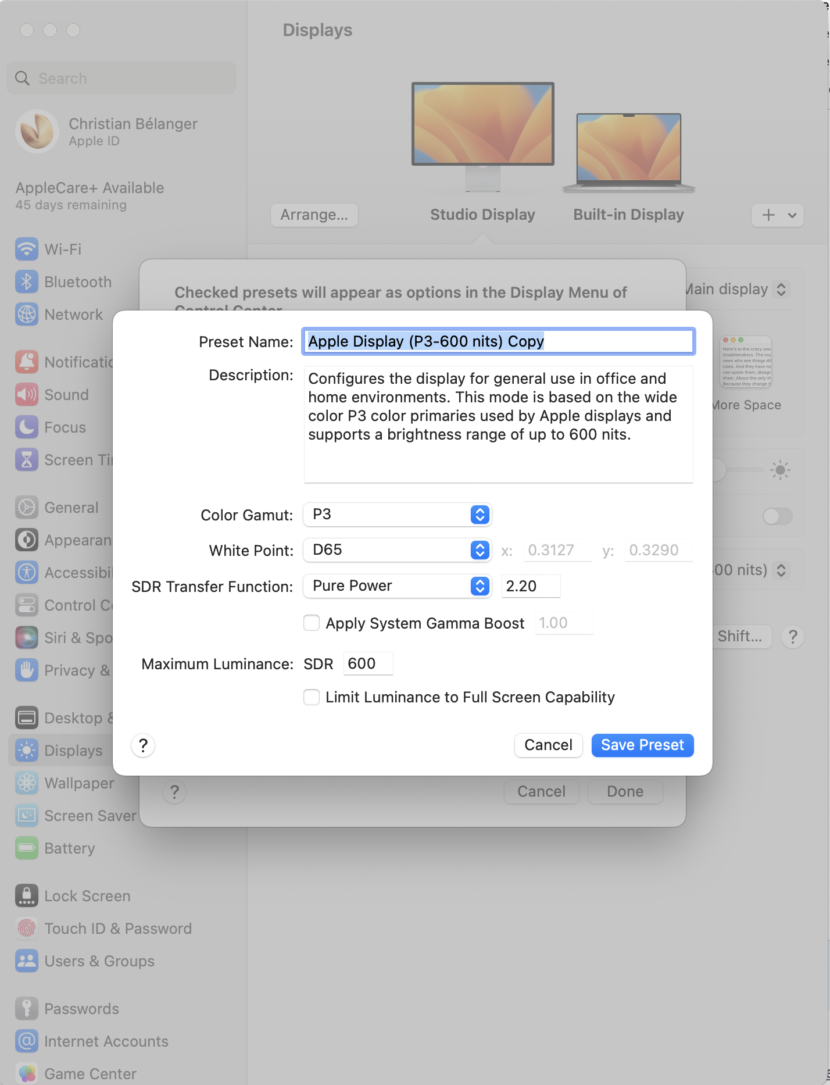The image size is (830, 1085).
Task: Open the Color Gamut P3 dropdown
Action: (398, 515)
